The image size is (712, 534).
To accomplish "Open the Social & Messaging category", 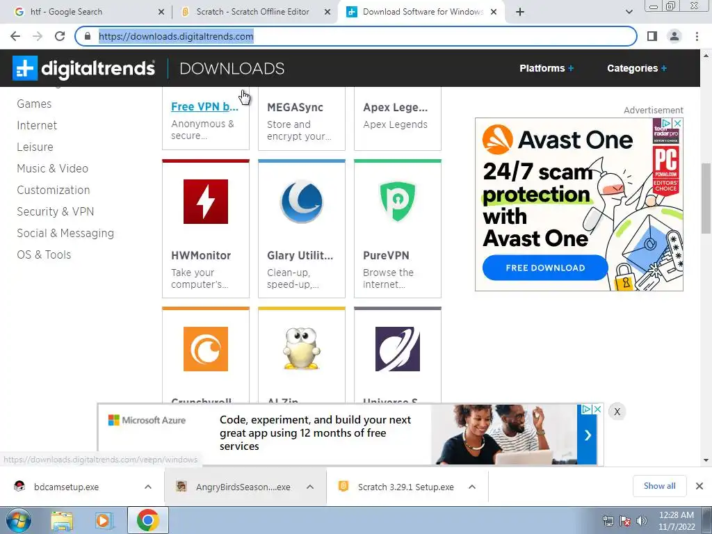I will (65, 233).
